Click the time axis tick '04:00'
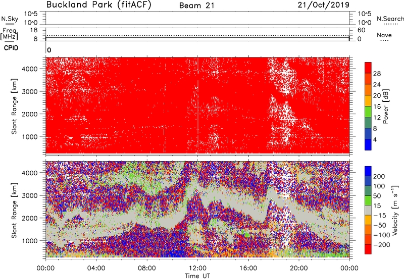404x279 pixels. point(96,268)
